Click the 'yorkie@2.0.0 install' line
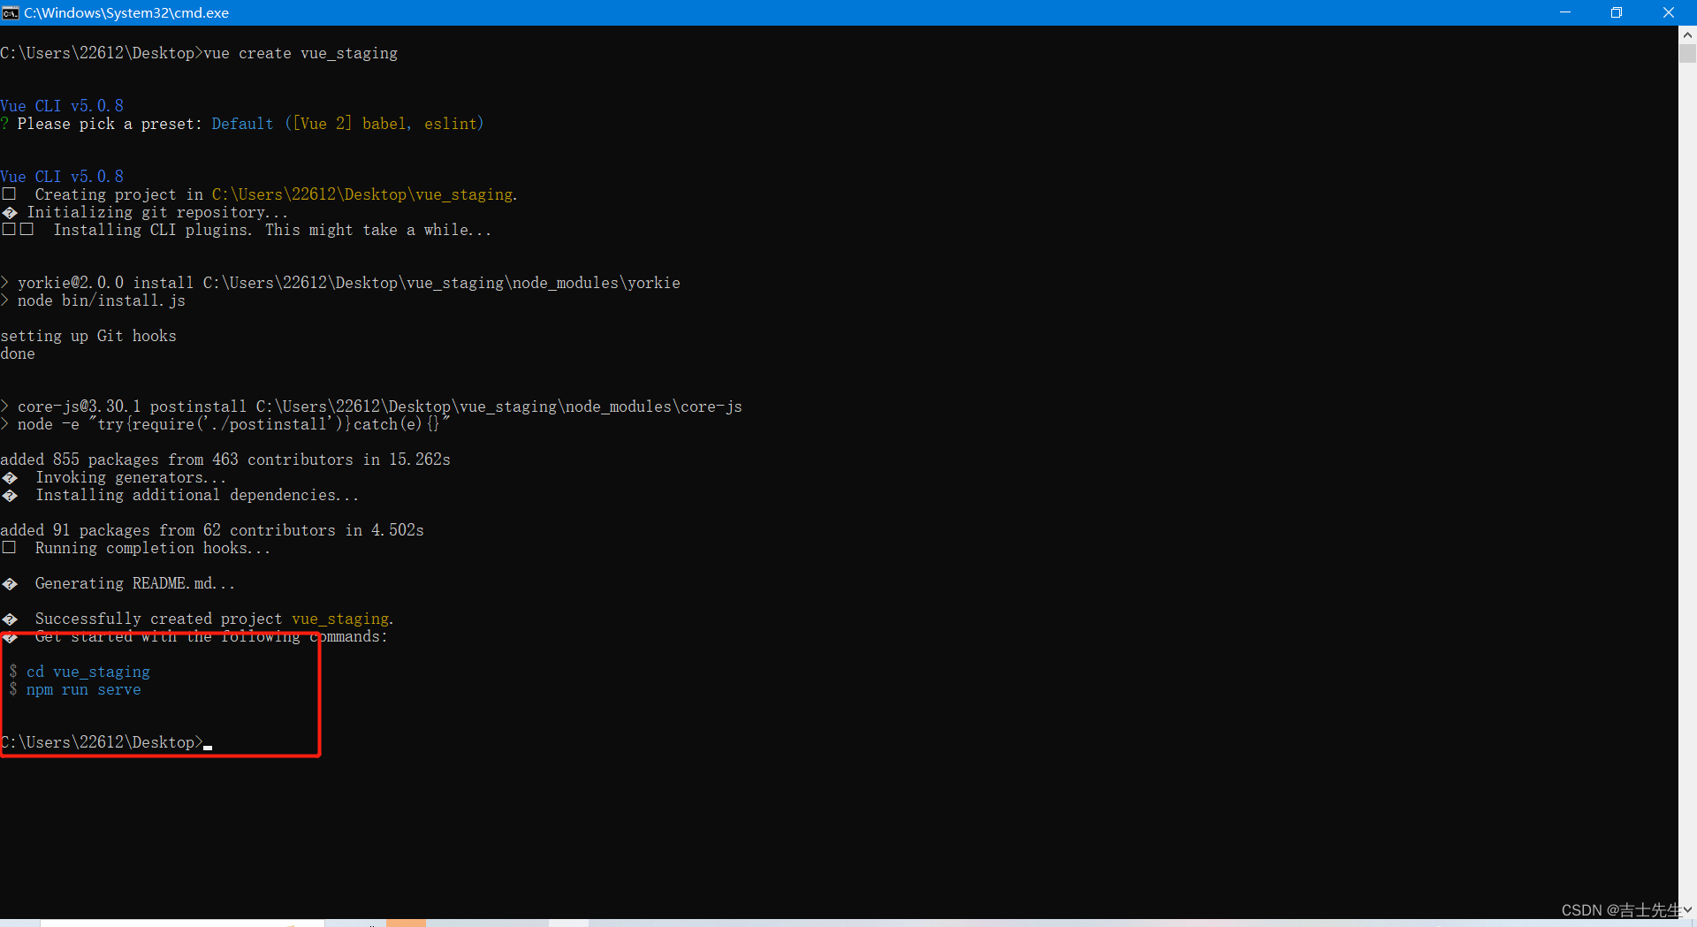 (x=340, y=283)
